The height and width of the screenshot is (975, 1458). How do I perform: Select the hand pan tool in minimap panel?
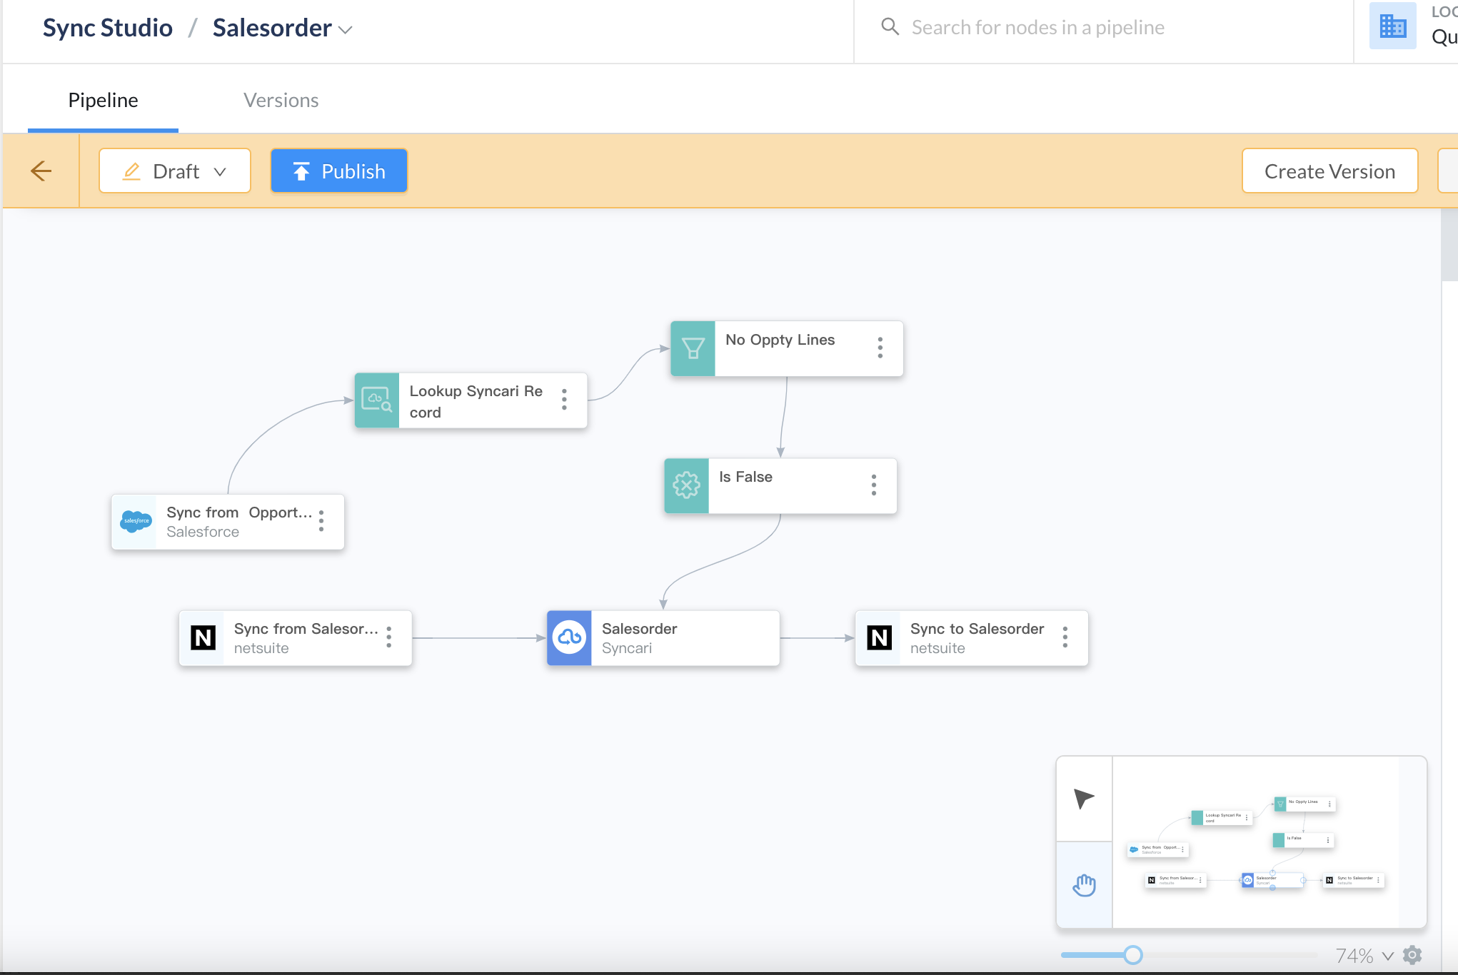[1084, 885]
